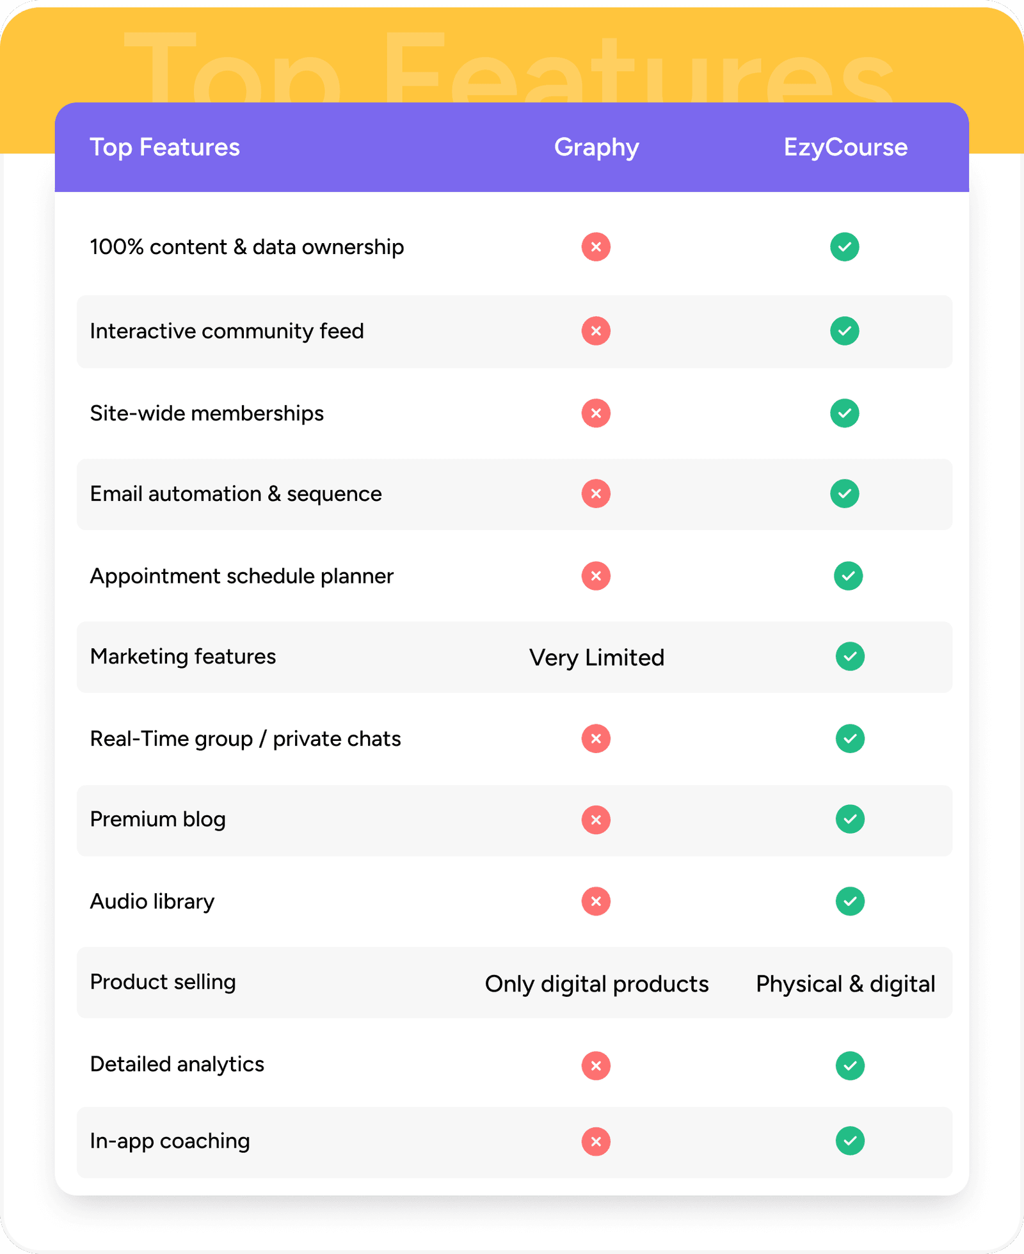Viewport: 1024px width, 1254px height.
Task: Select the EzyCourse column header
Action: 845,147
